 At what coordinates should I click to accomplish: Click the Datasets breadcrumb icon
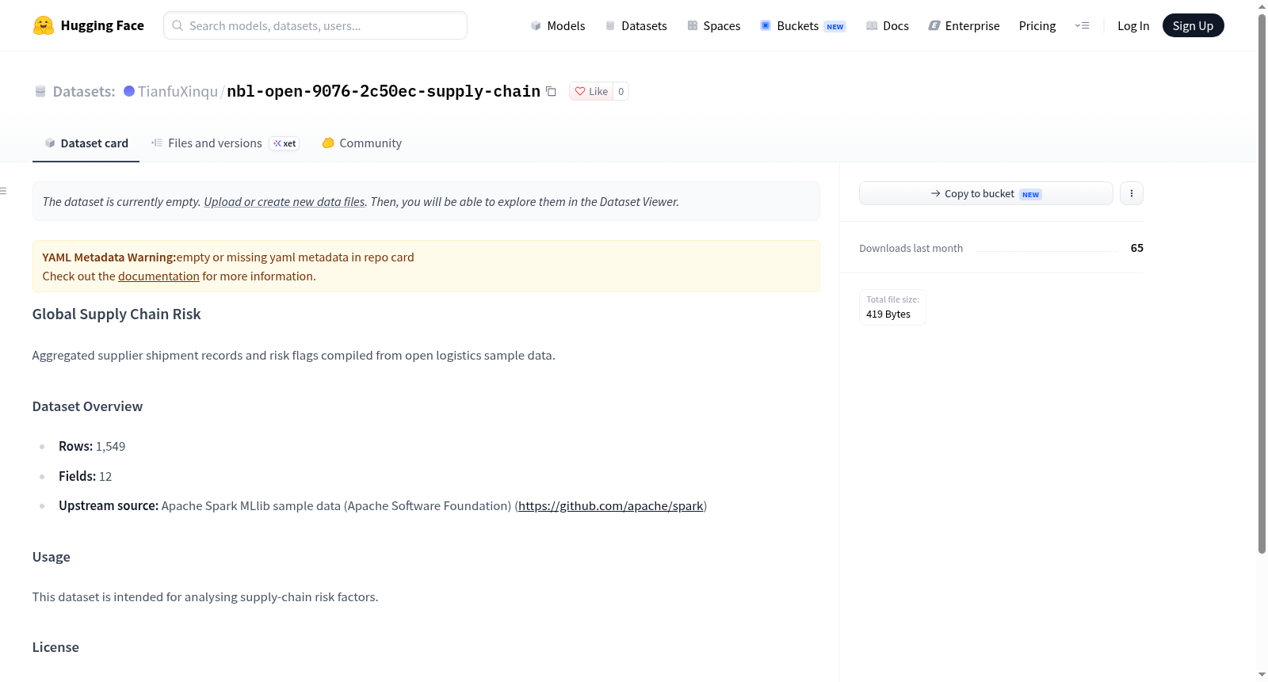pyautogui.click(x=40, y=92)
